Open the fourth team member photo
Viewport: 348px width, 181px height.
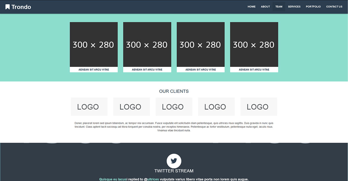pyautogui.click(x=254, y=44)
